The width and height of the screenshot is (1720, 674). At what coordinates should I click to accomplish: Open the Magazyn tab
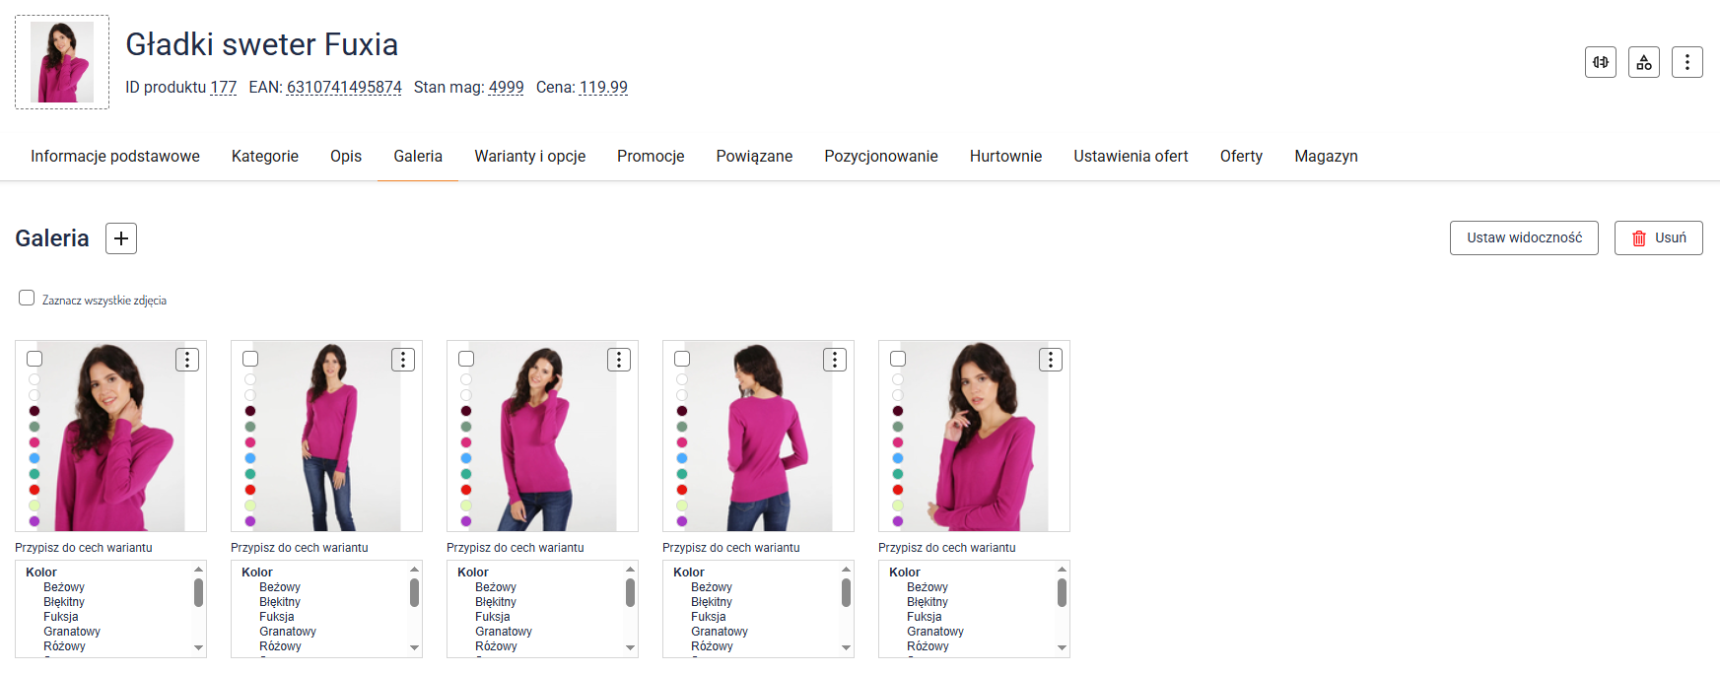[1326, 157]
